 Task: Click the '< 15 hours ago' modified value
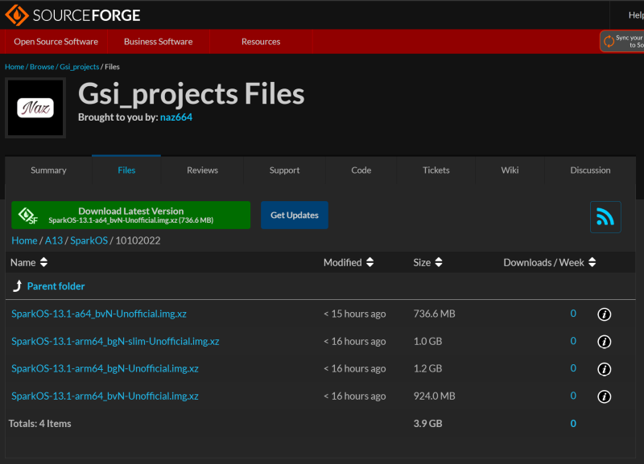[x=354, y=314]
